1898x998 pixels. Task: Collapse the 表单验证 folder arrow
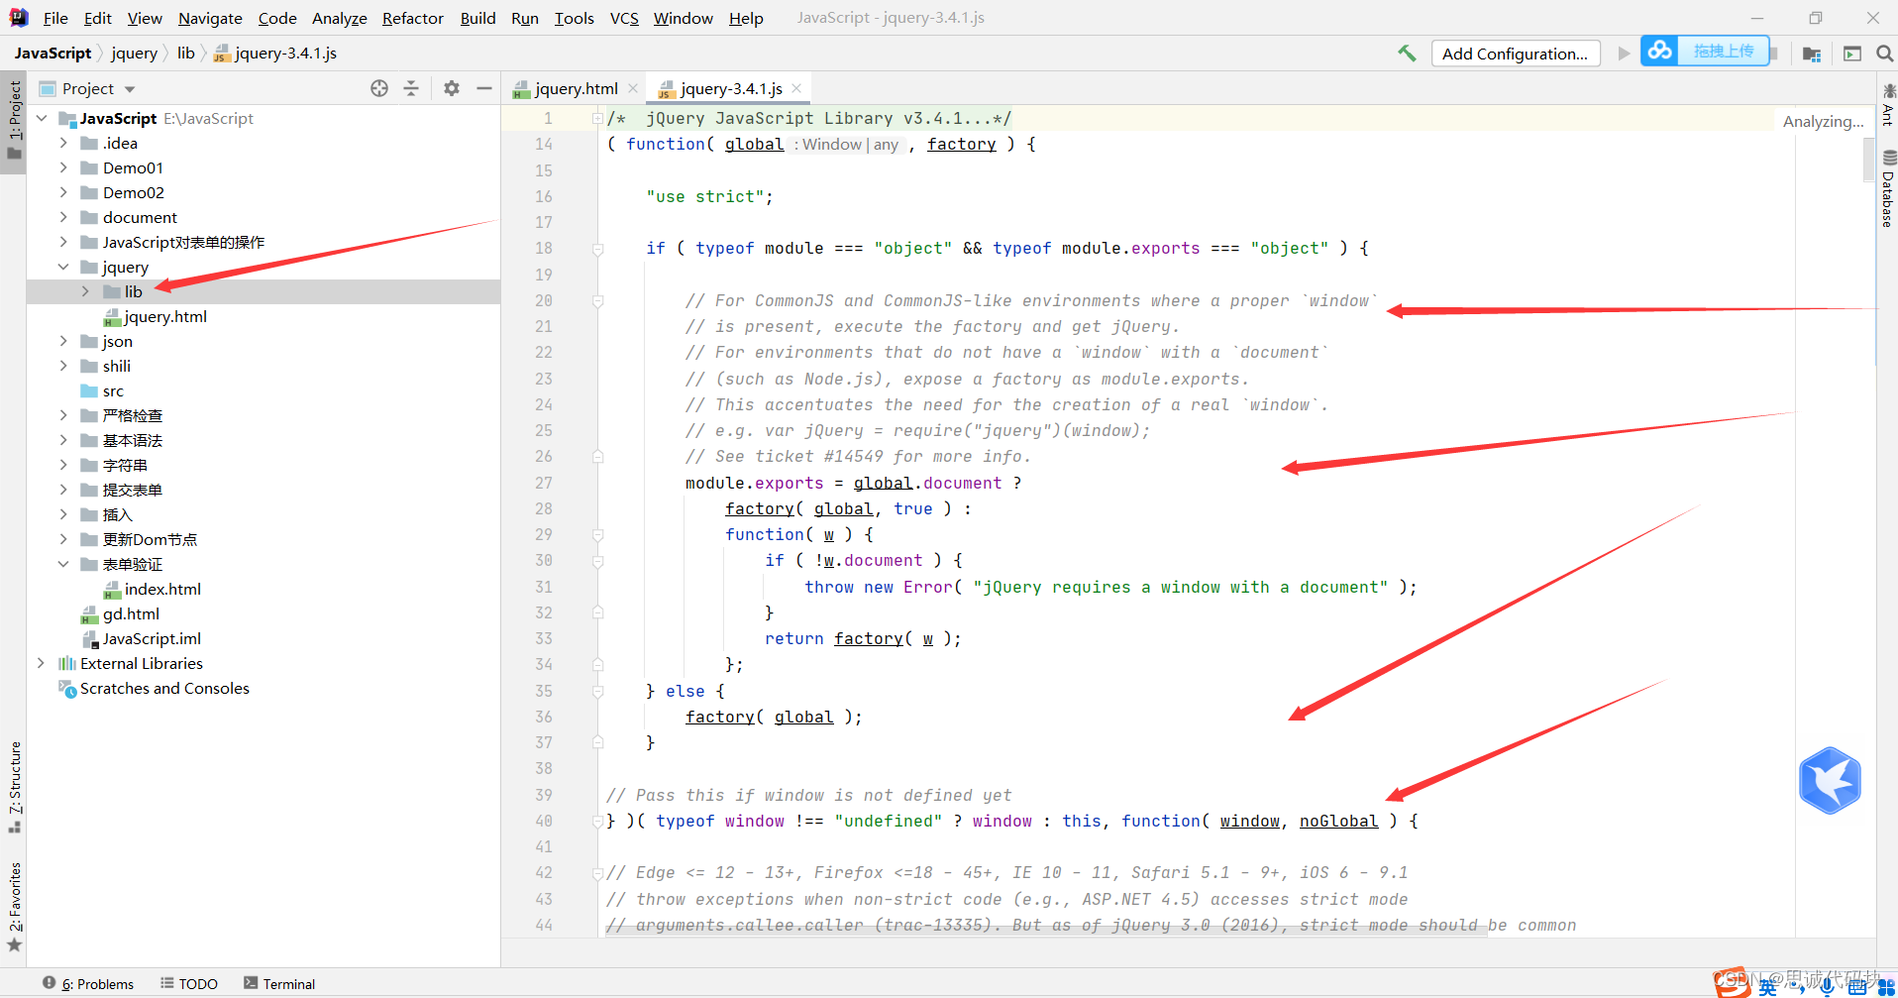click(x=63, y=564)
